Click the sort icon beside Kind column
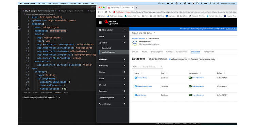255x127 pixels. 167,73
